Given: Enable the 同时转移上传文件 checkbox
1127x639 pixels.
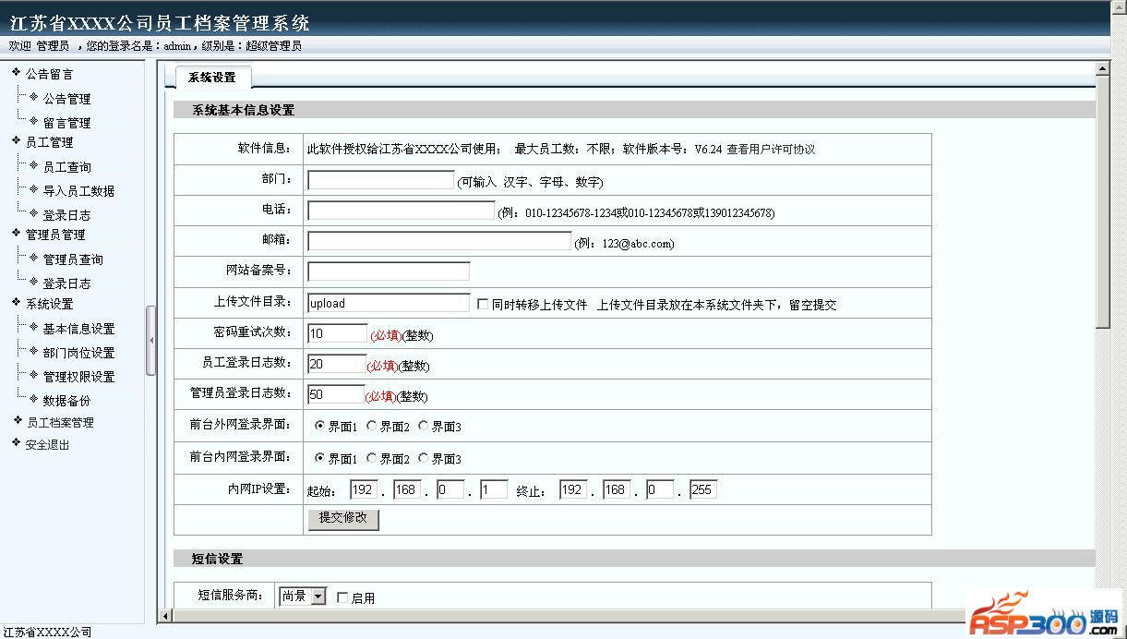Looking at the screenshot, I should tap(482, 304).
